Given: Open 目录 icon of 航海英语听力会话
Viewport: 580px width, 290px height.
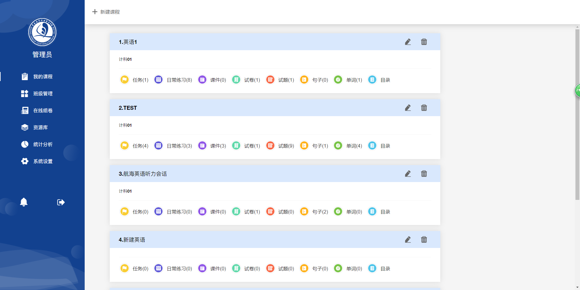Looking at the screenshot, I should click(372, 212).
